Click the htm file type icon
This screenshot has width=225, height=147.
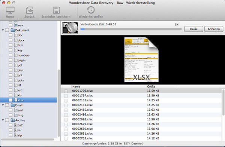pyautogui.click(x=16, y=45)
